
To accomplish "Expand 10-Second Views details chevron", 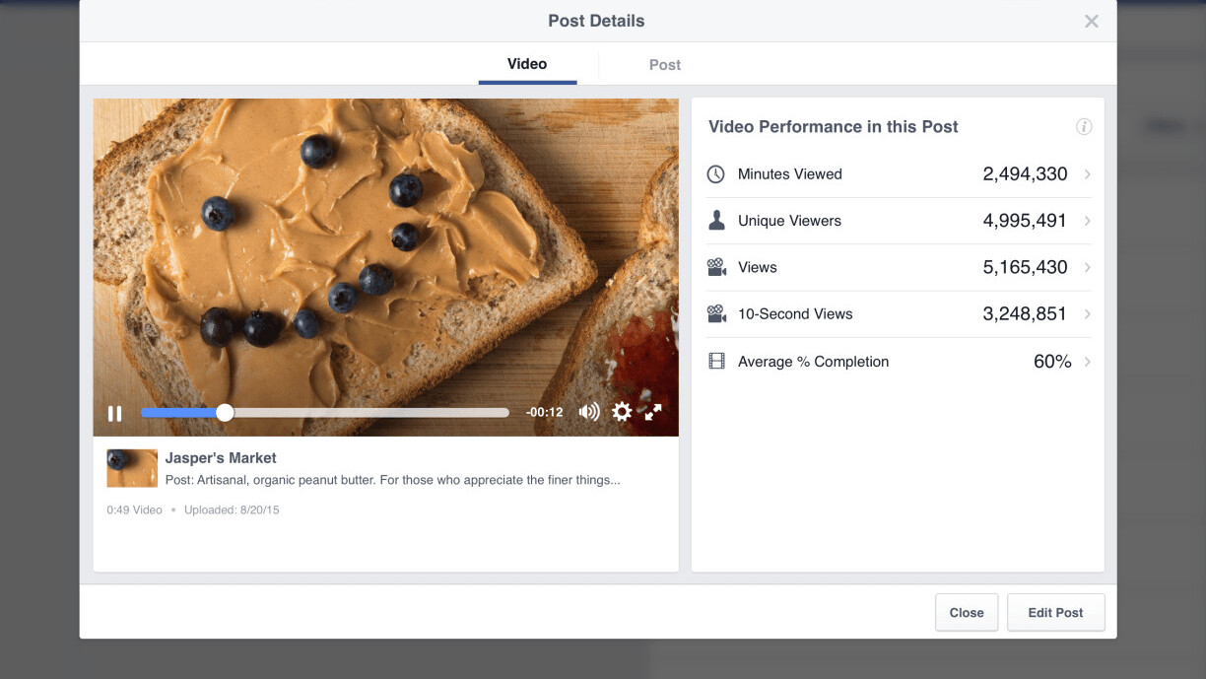I will [x=1088, y=314].
